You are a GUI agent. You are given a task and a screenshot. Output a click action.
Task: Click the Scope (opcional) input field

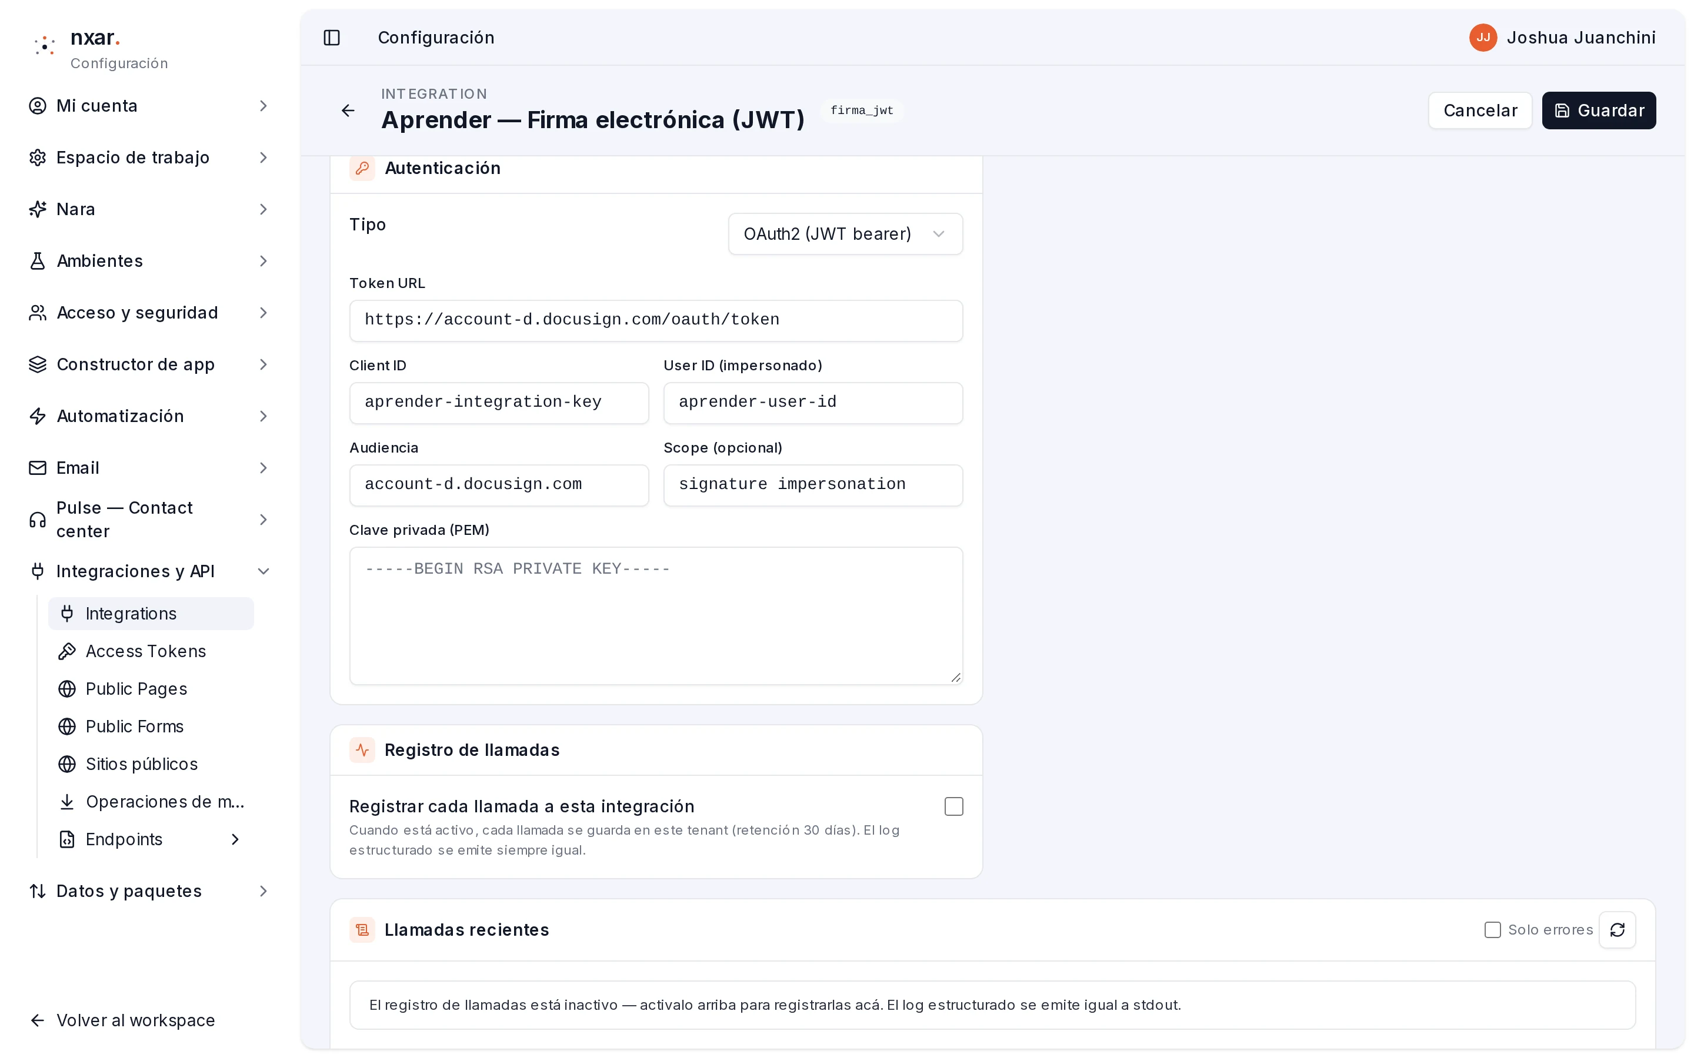(x=813, y=485)
